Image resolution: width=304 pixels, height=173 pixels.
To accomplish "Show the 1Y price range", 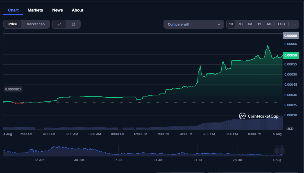I will click(x=259, y=24).
